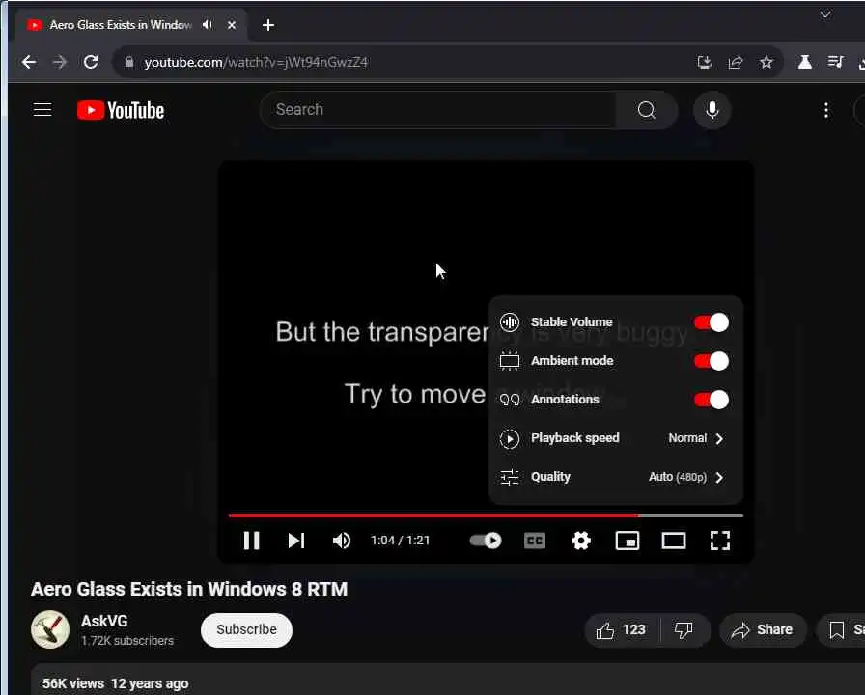Open the Quality settings submenu
The height and width of the screenshot is (695, 865).
616,477
